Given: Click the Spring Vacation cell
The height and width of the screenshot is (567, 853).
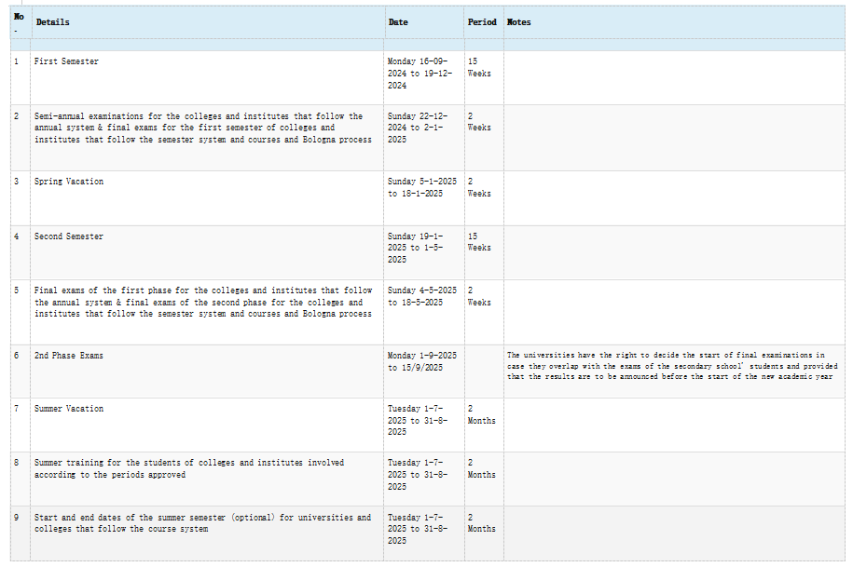Looking at the screenshot, I should coord(69,182).
